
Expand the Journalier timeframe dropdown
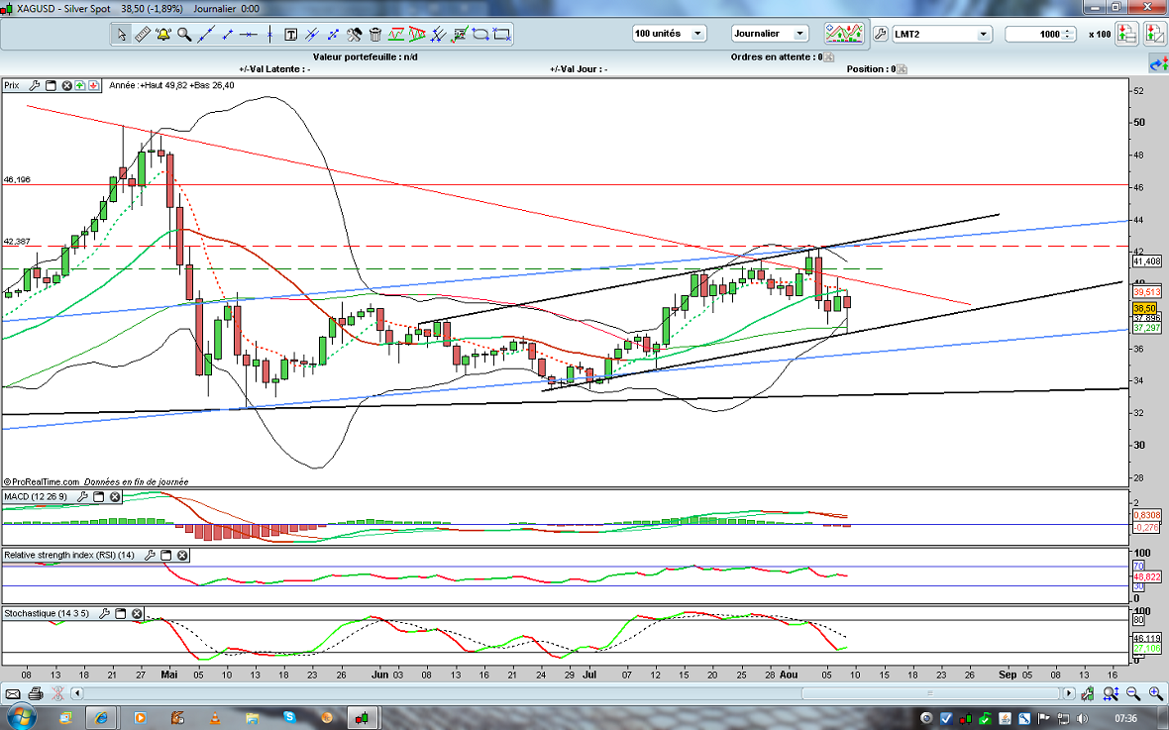pos(770,34)
